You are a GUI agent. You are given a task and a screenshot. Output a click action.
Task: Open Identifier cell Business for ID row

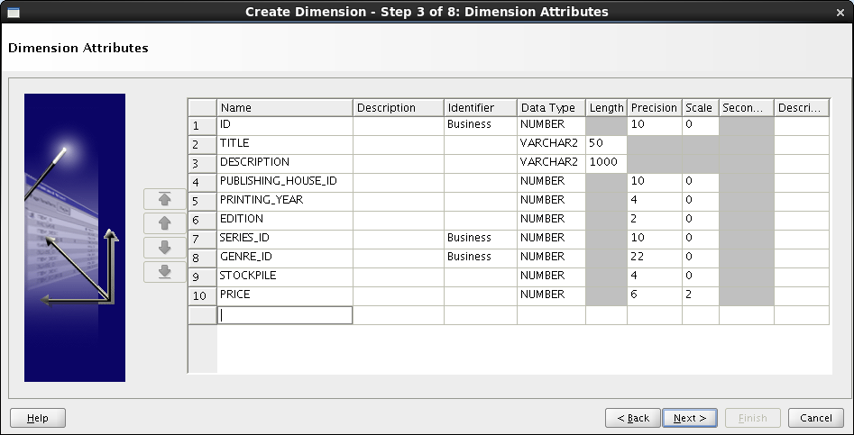click(x=481, y=126)
